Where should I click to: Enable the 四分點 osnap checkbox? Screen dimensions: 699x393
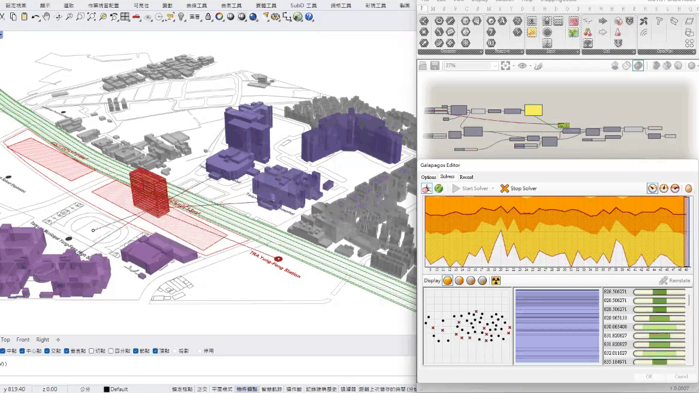coord(110,351)
